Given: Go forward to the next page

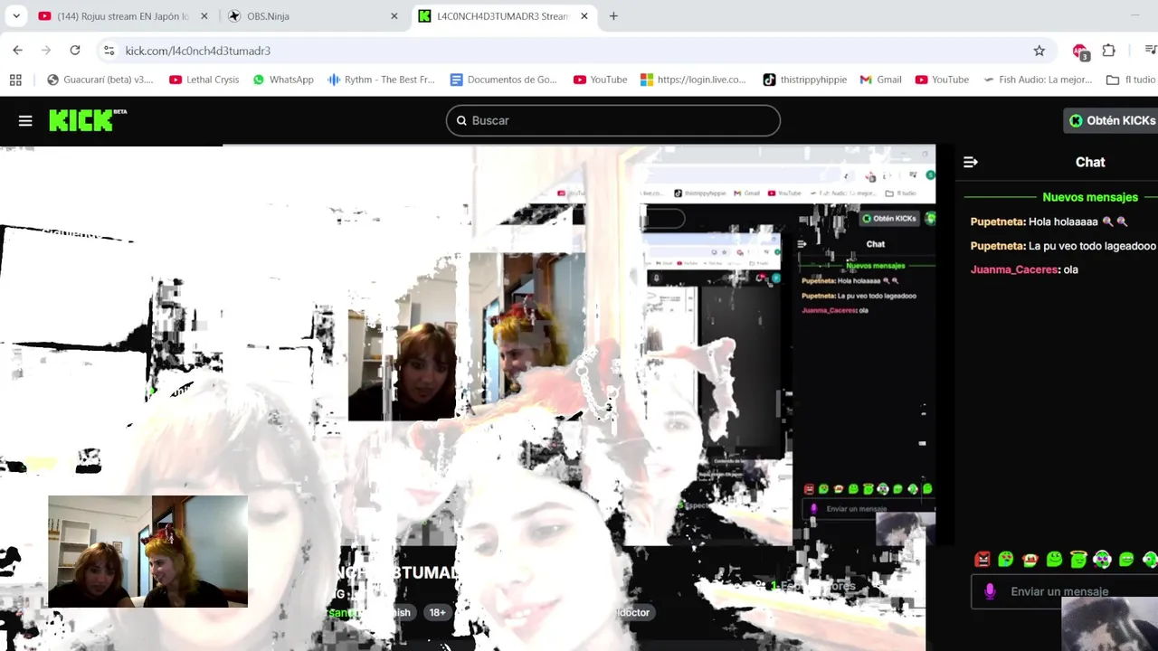Looking at the screenshot, I should click(x=46, y=51).
